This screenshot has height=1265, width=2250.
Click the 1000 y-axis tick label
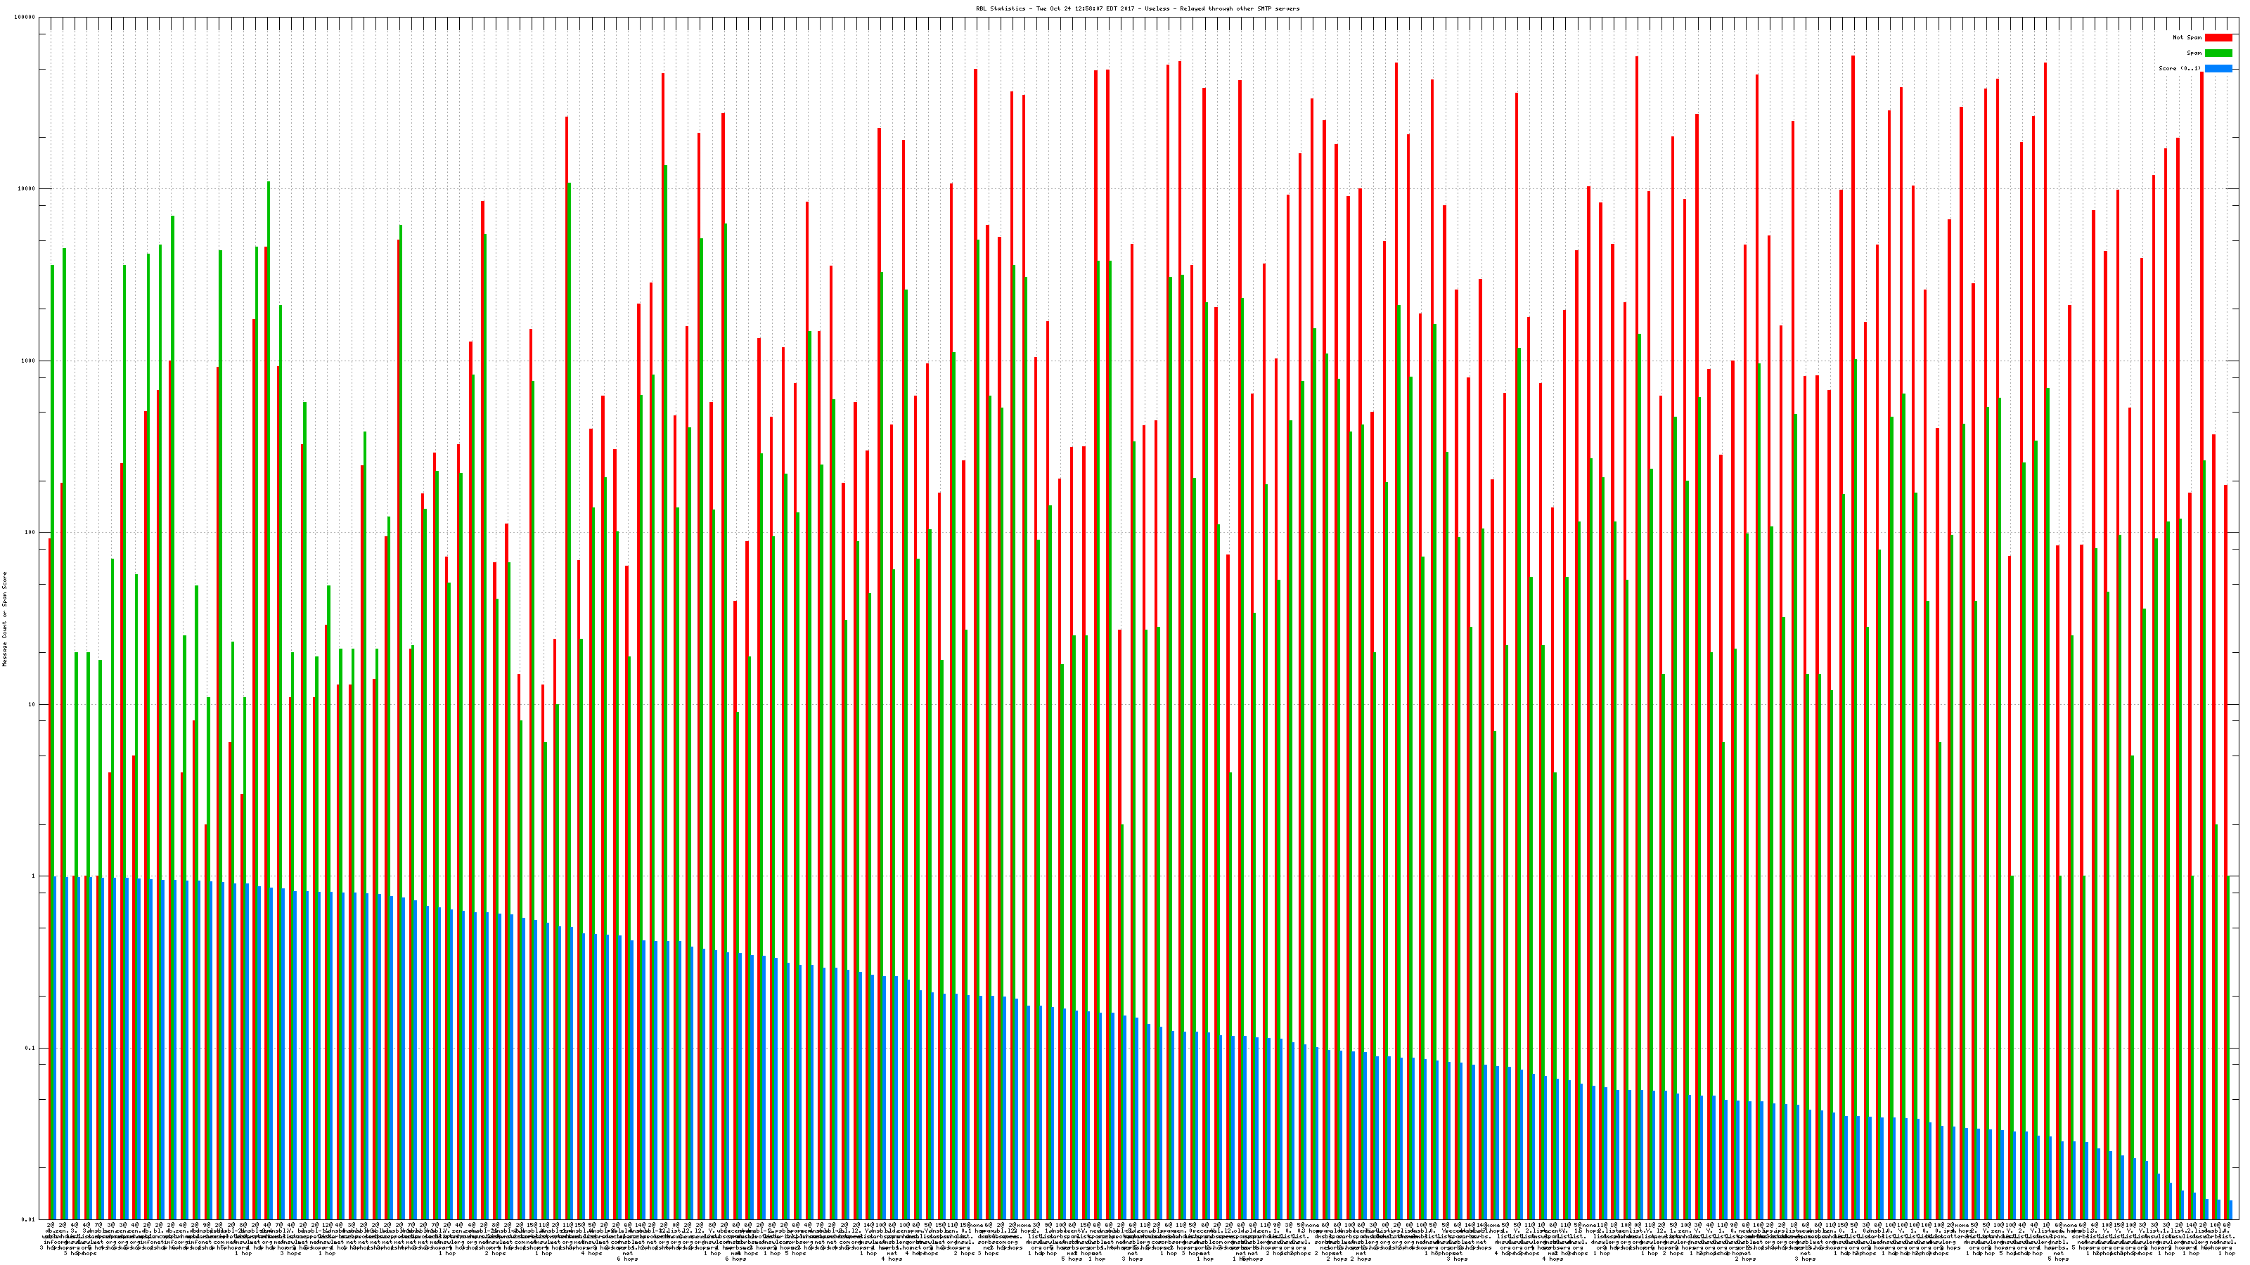[x=29, y=361]
